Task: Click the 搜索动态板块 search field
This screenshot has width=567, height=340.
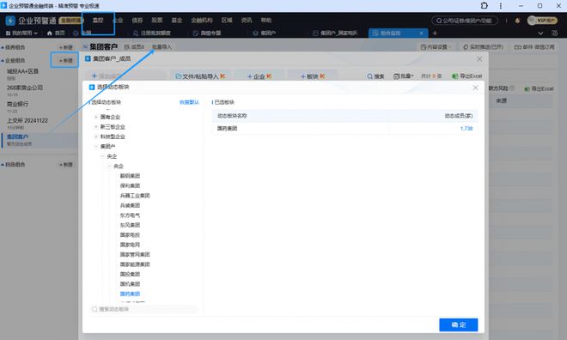Action: (x=144, y=309)
